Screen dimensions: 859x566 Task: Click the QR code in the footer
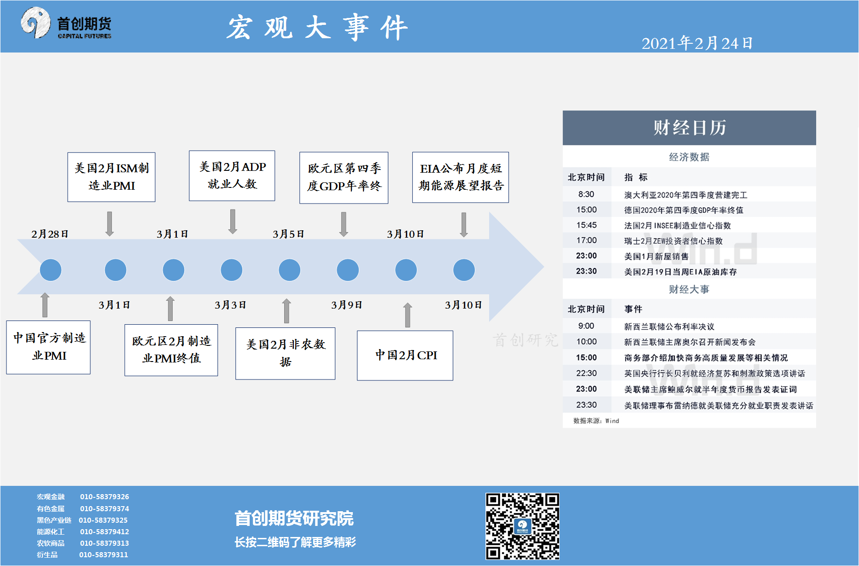(x=522, y=526)
